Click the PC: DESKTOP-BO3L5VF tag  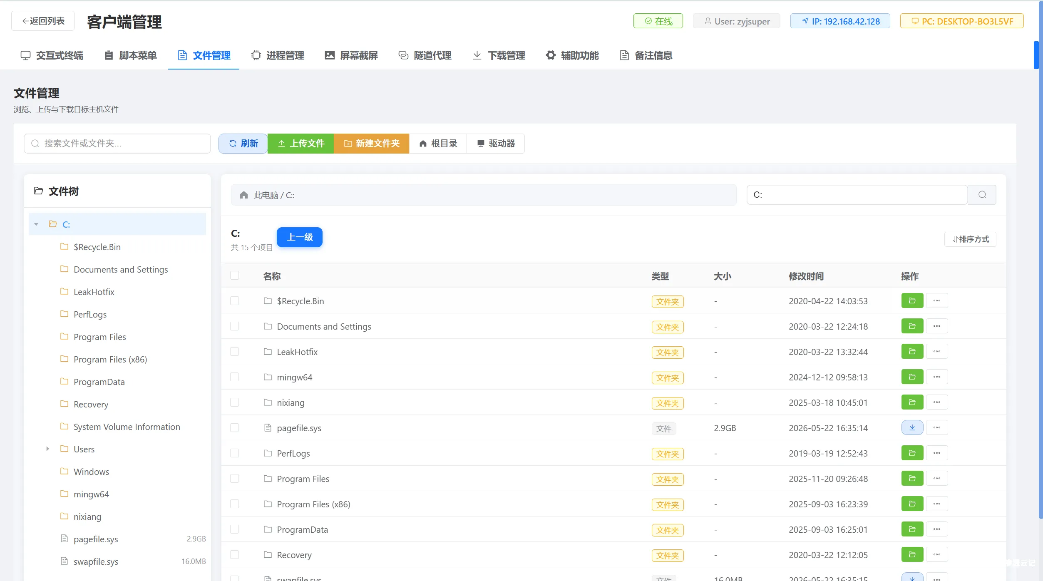coord(962,21)
